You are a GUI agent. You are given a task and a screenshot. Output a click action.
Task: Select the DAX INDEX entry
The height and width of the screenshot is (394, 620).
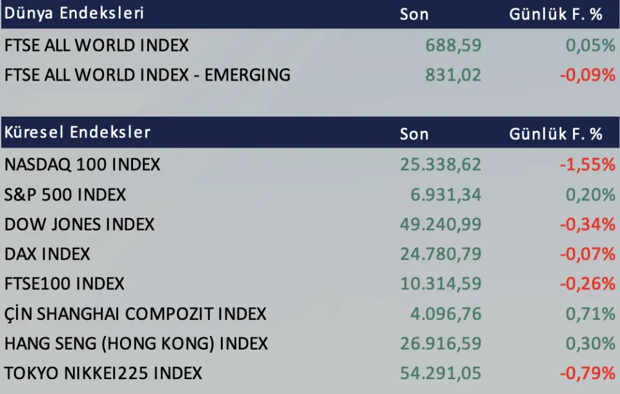point(47,254)
